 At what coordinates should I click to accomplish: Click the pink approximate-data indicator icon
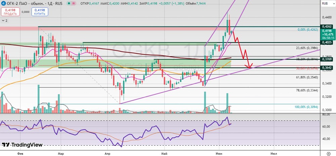(x=74, y=4)
